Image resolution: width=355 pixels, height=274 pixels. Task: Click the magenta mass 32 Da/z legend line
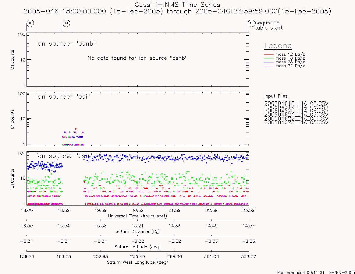(x=269, y=66)
